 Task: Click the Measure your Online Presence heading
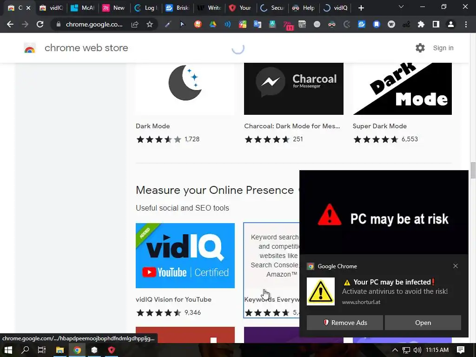(x=215, y=190)
